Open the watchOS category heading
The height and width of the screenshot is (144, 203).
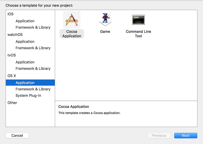[15, 35]
